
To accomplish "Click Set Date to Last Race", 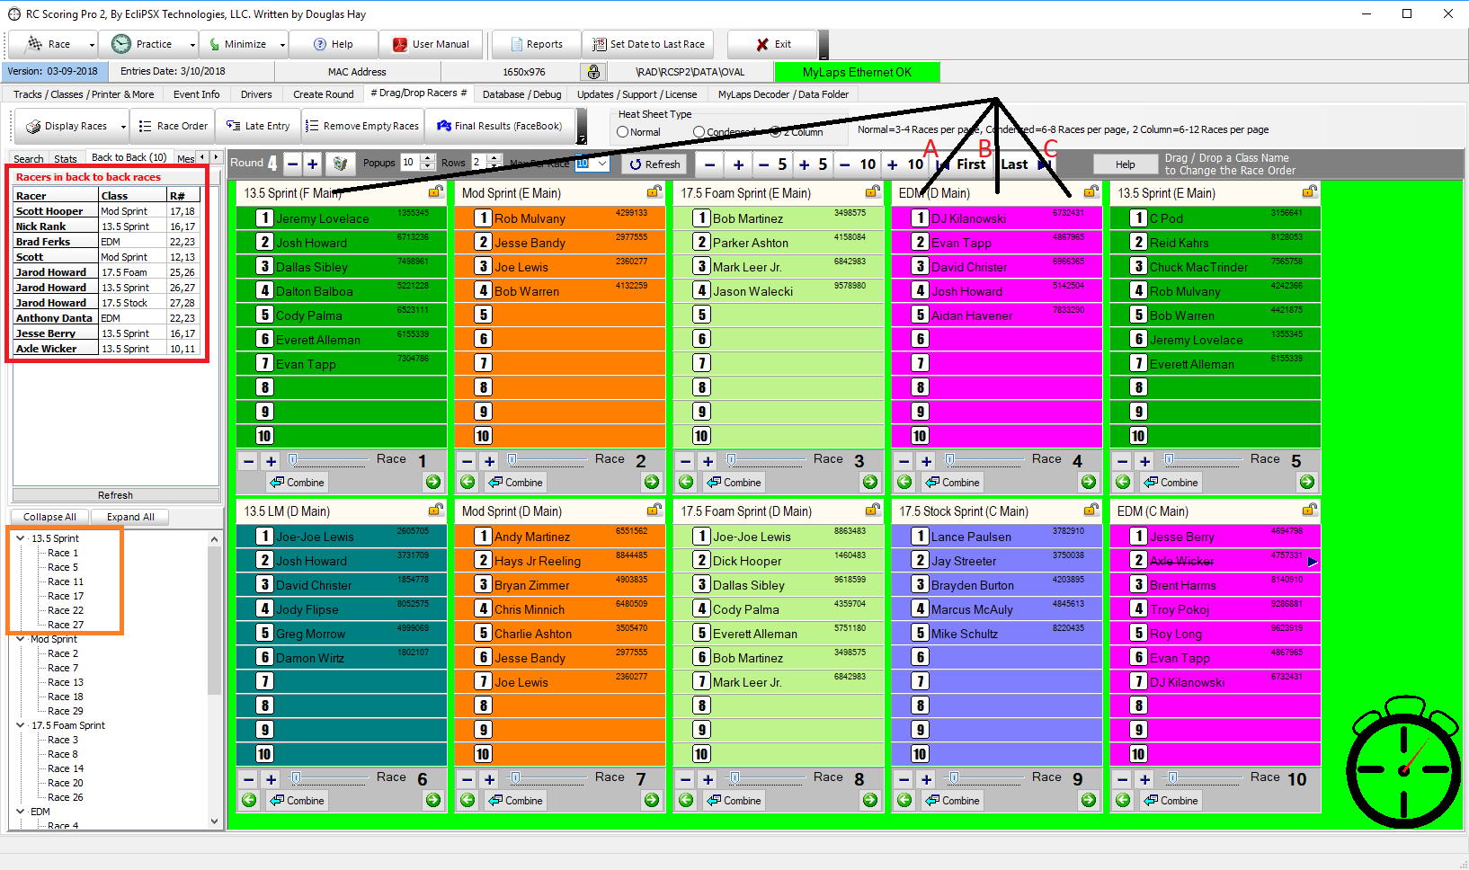I will click(x=648, y=44).
